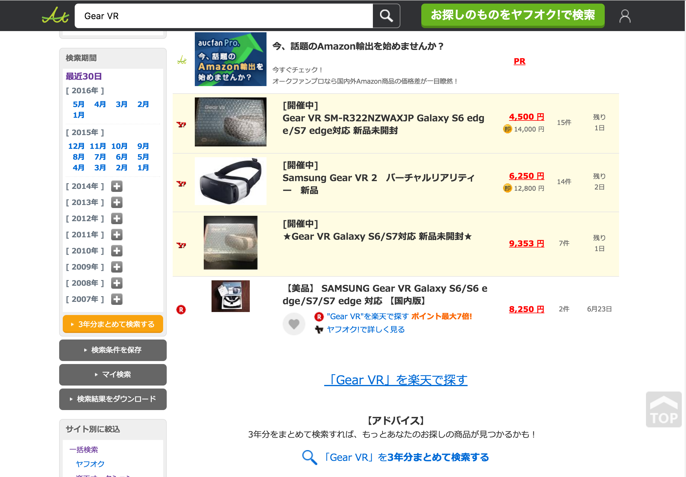Image resolution: width=686 pixels, height=477 pixels.
Task: Click ヤフオク!で詳しく見る link
Action: coord(366,329)
